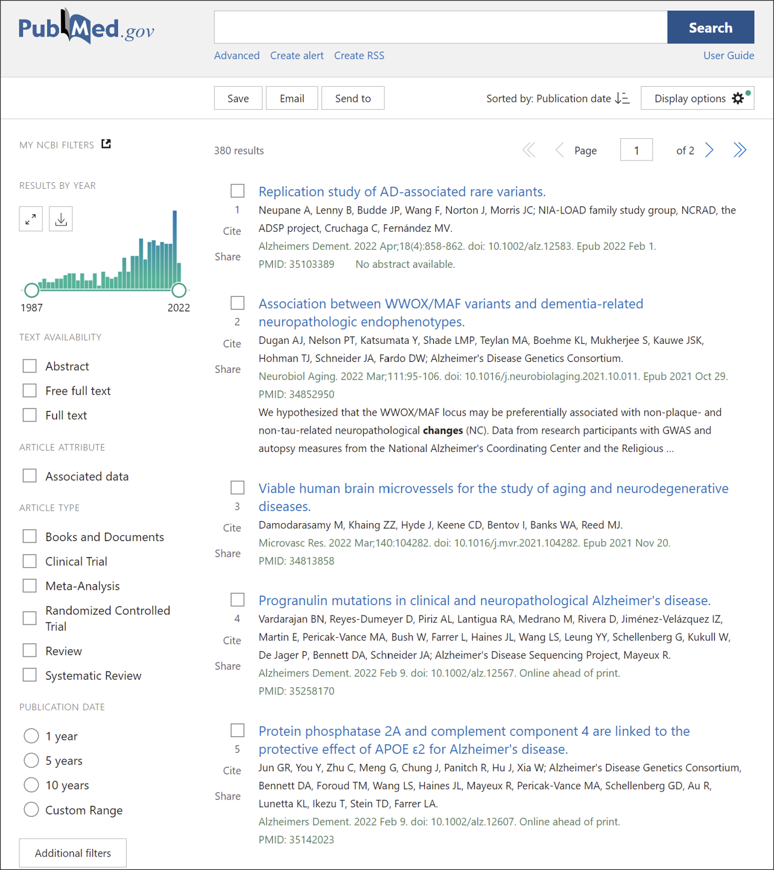Download the results by year data

coord(61,219)
